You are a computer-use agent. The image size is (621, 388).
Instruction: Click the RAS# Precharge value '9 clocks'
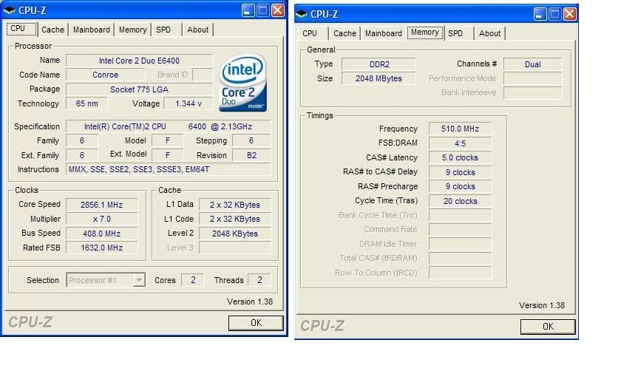coord(460,186)
